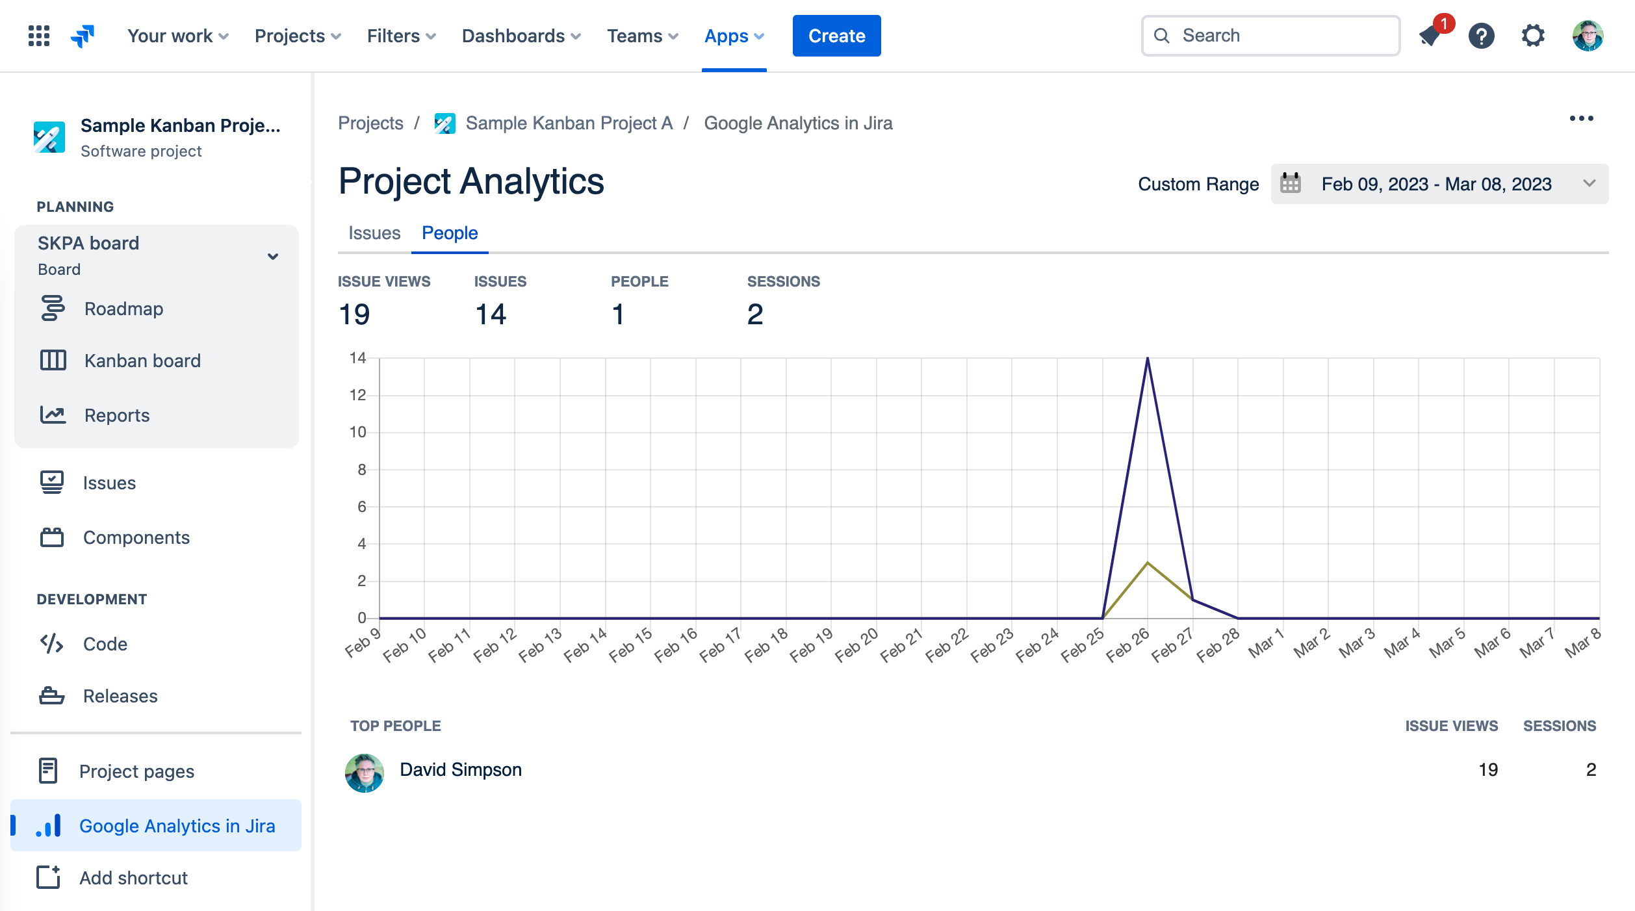Expand the SKPA board selector chevron
The width and height of the screenshot is (1635, 911).
[x=273, y=256]
